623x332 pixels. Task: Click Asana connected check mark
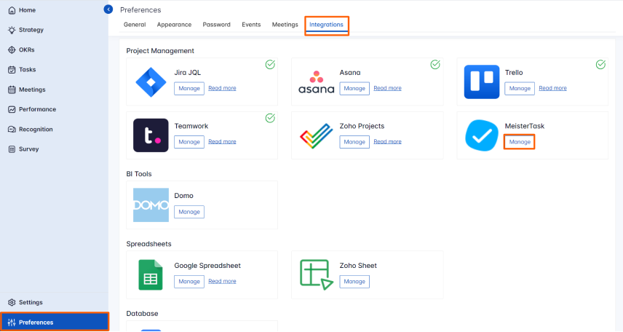pyautogui.click(x=435, y=64)
